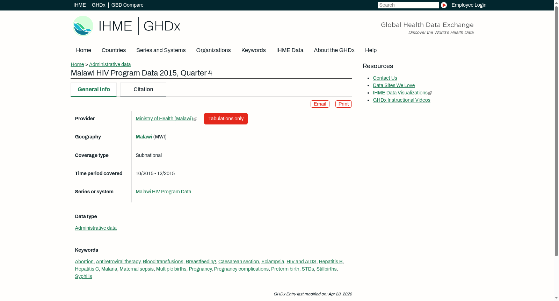Open Malawi HIV Program Data series link
Viewport: 559px width, 301px height.
164,192
